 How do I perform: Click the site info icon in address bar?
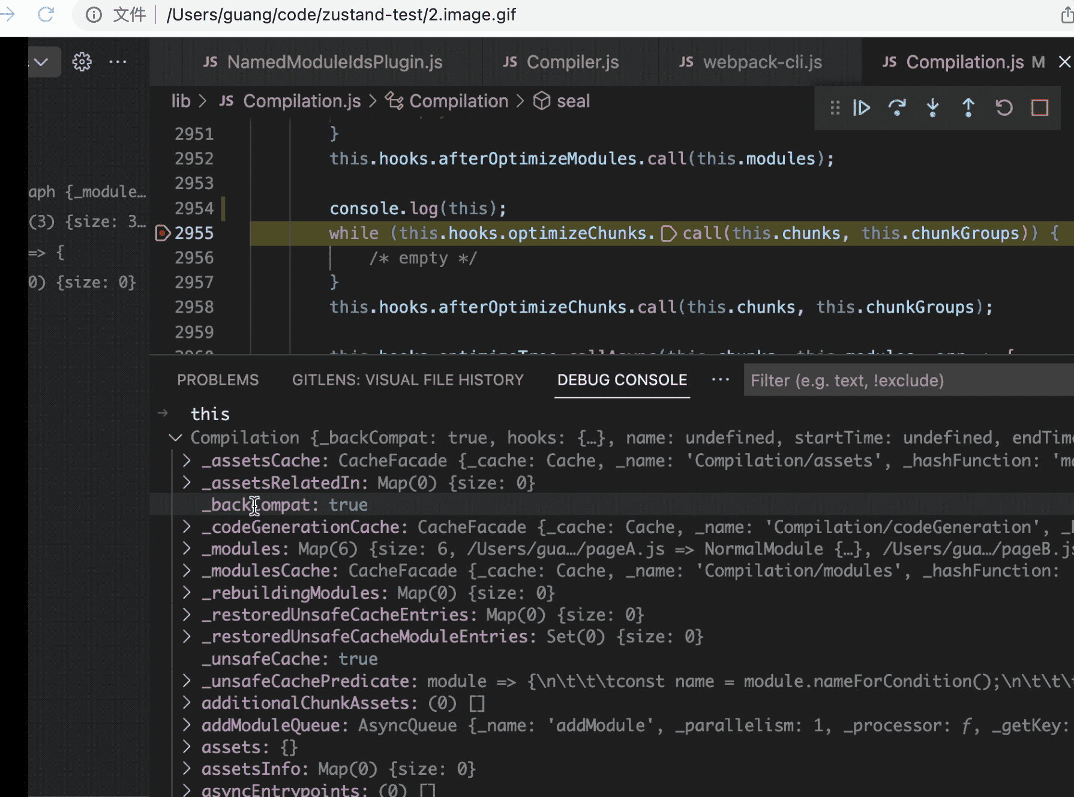(x=94, y=14)
